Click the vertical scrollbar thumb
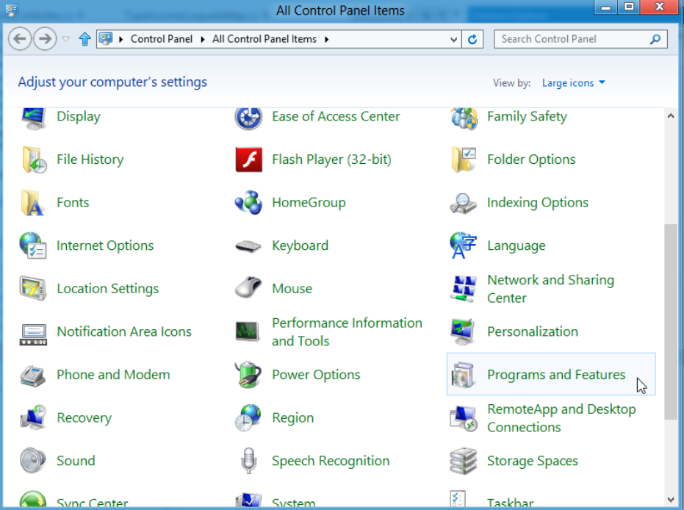The image size is (684, 510). 671,322
